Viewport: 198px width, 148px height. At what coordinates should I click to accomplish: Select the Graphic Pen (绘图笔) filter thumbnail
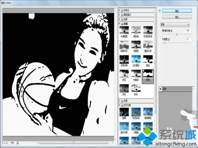coord(136,46)
